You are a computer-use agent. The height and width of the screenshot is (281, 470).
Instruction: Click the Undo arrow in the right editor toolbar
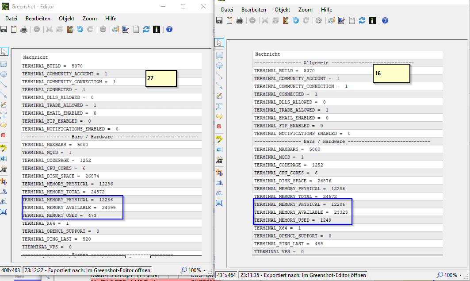click(296, 20)
